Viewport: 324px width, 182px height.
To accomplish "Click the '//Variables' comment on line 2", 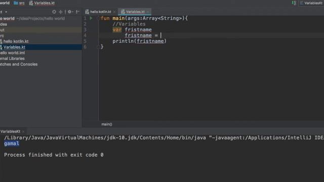I will click(x=129, y=24).
